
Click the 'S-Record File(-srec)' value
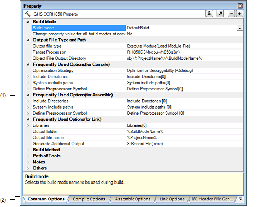click(x=145, y=144)
